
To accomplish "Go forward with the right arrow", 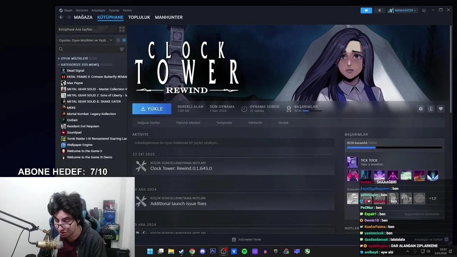I will (x=68, y=17).
